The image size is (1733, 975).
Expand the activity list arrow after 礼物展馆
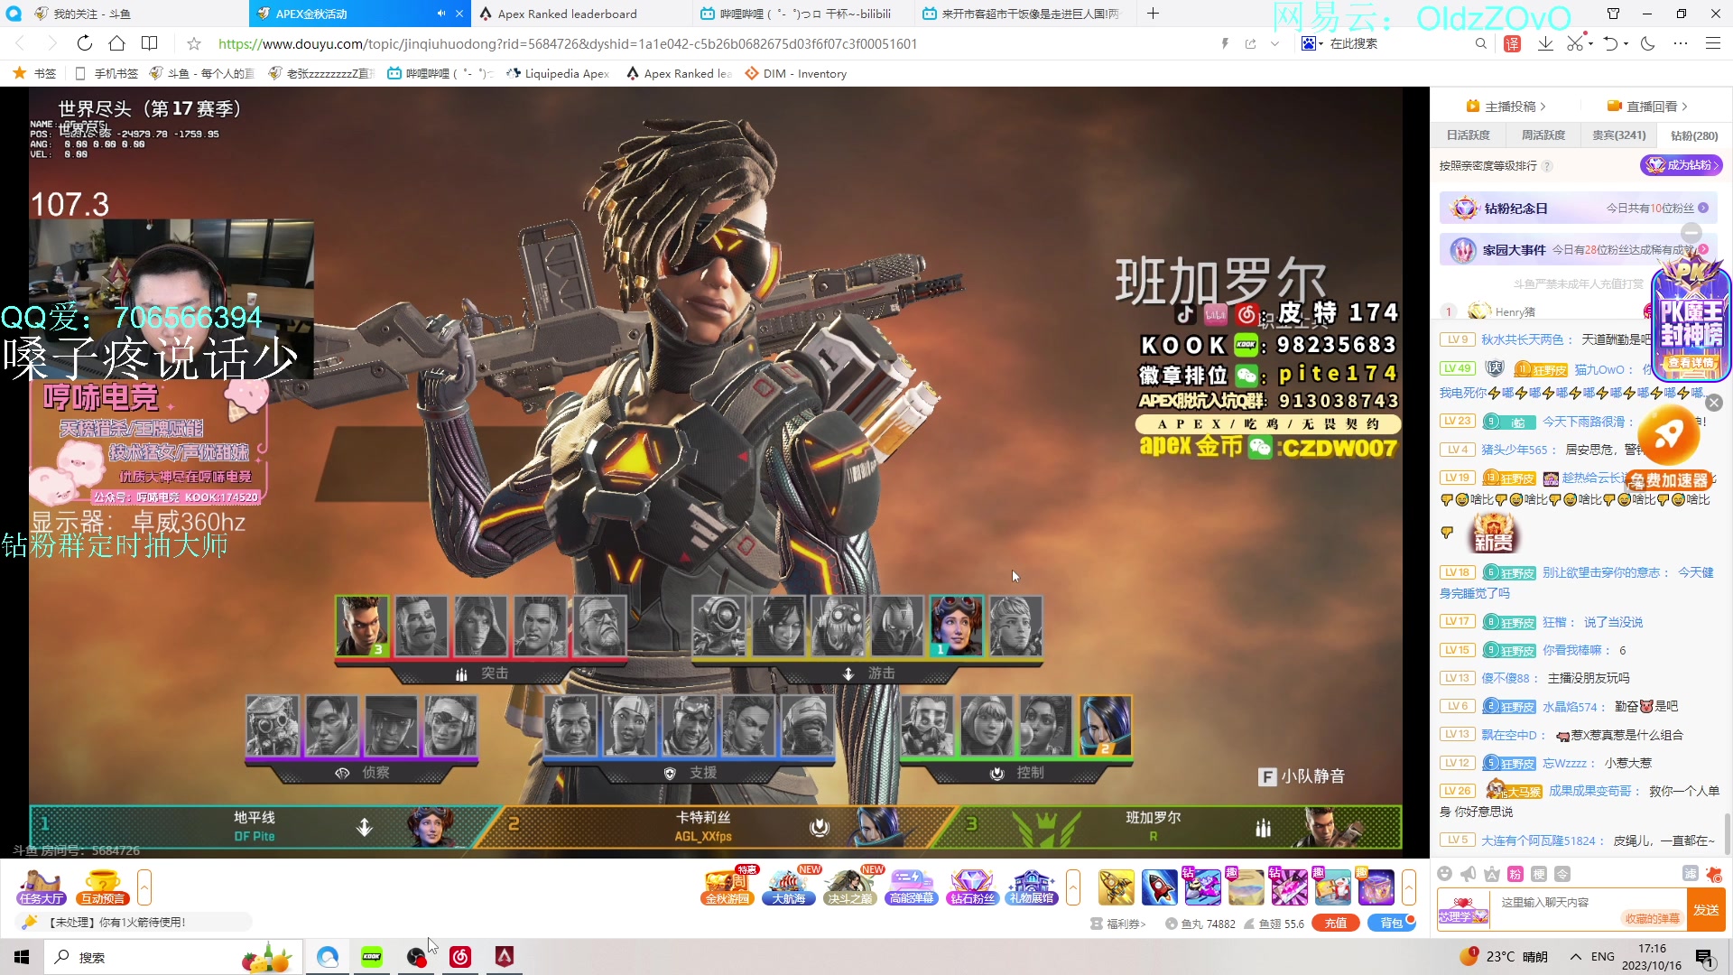1073,887
